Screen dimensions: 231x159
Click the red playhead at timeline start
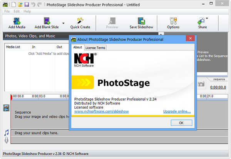tap(11, 98)
